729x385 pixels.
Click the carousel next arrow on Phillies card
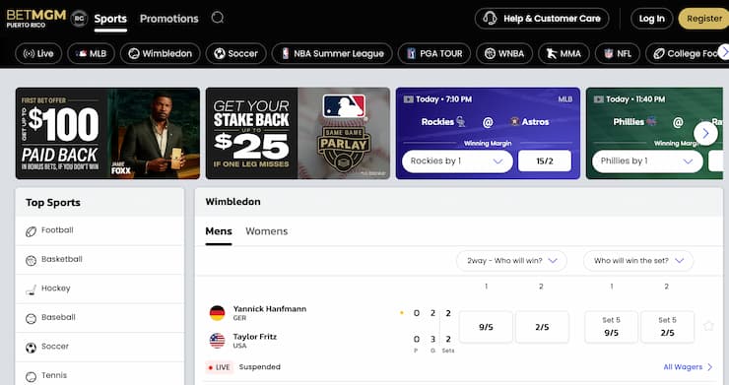tap(705, 134)
